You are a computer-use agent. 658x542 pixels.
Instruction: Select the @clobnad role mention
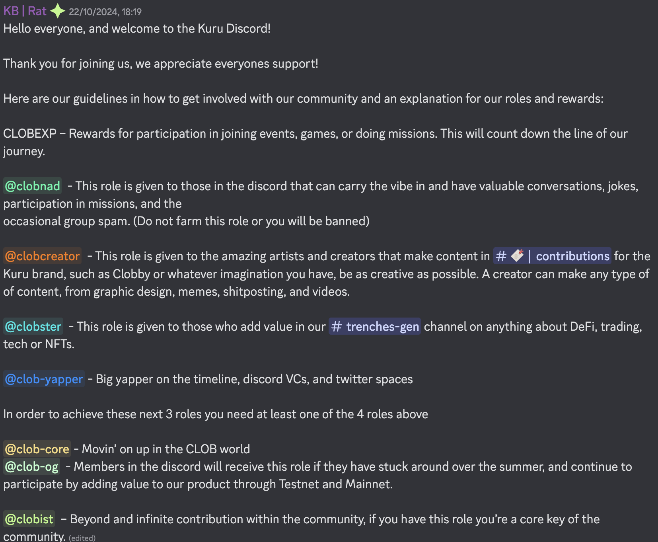(33, 186)
